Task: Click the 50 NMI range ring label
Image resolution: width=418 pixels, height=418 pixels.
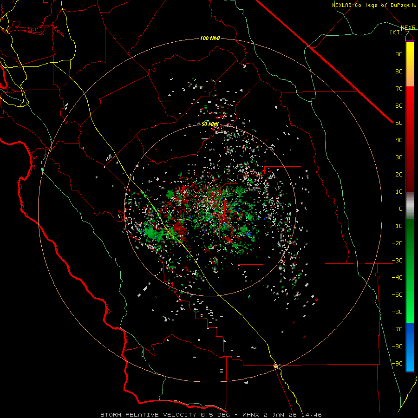Action: point(210,124)
